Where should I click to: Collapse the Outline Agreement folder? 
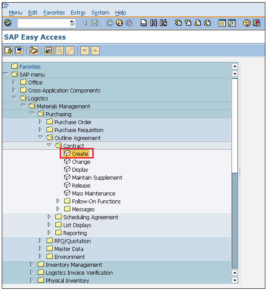(x=40, y=137)
